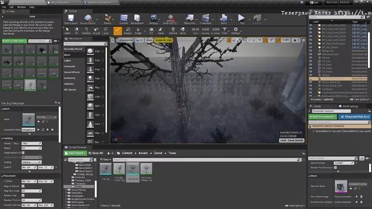
Task: Click the Density value field in Painting
Action: click(x=31, y=143)
